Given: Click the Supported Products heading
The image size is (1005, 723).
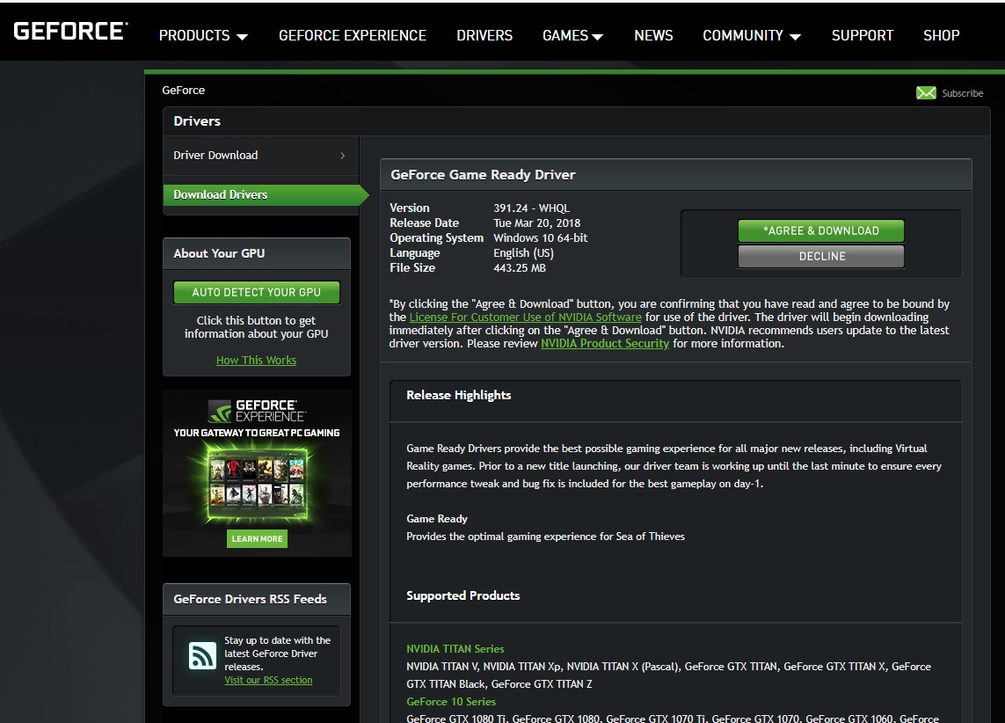Looking at the screenshot, I should point(462,596).
